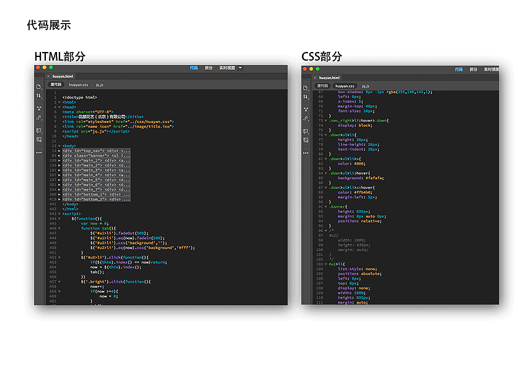Format Source Code brush icon in HTML window
This screenshot has width=522, height=369.
39,118
